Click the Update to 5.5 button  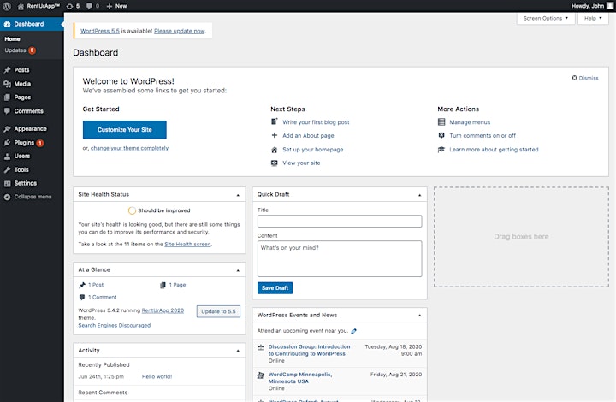tap(218, 311)
